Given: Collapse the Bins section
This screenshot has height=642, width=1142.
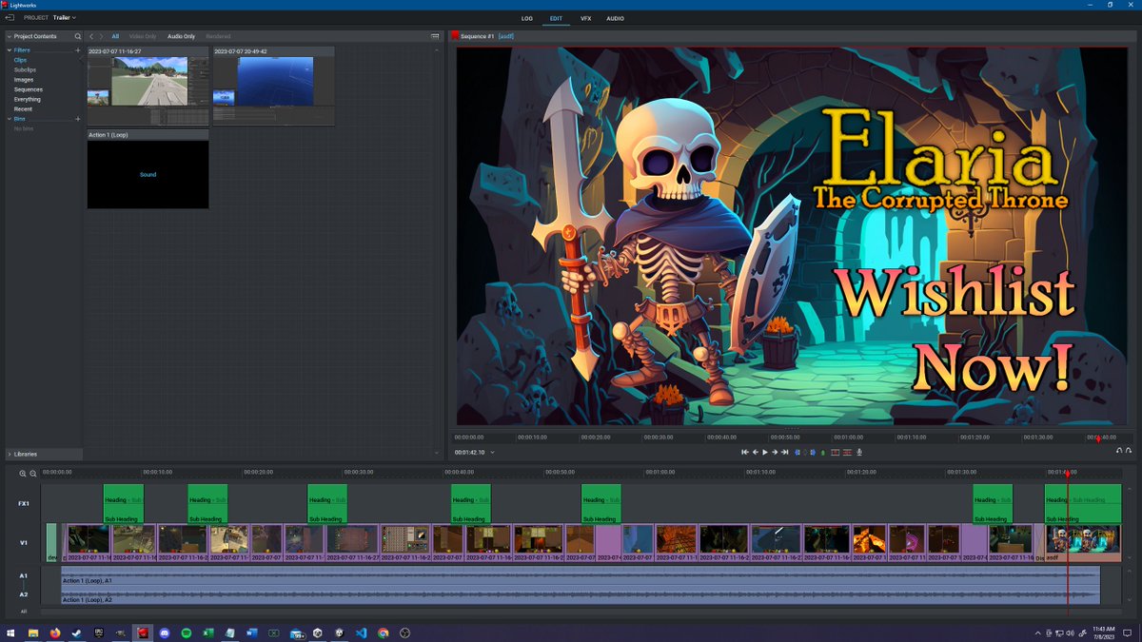Looking at the screenshot, I should [x=10, y=118].
